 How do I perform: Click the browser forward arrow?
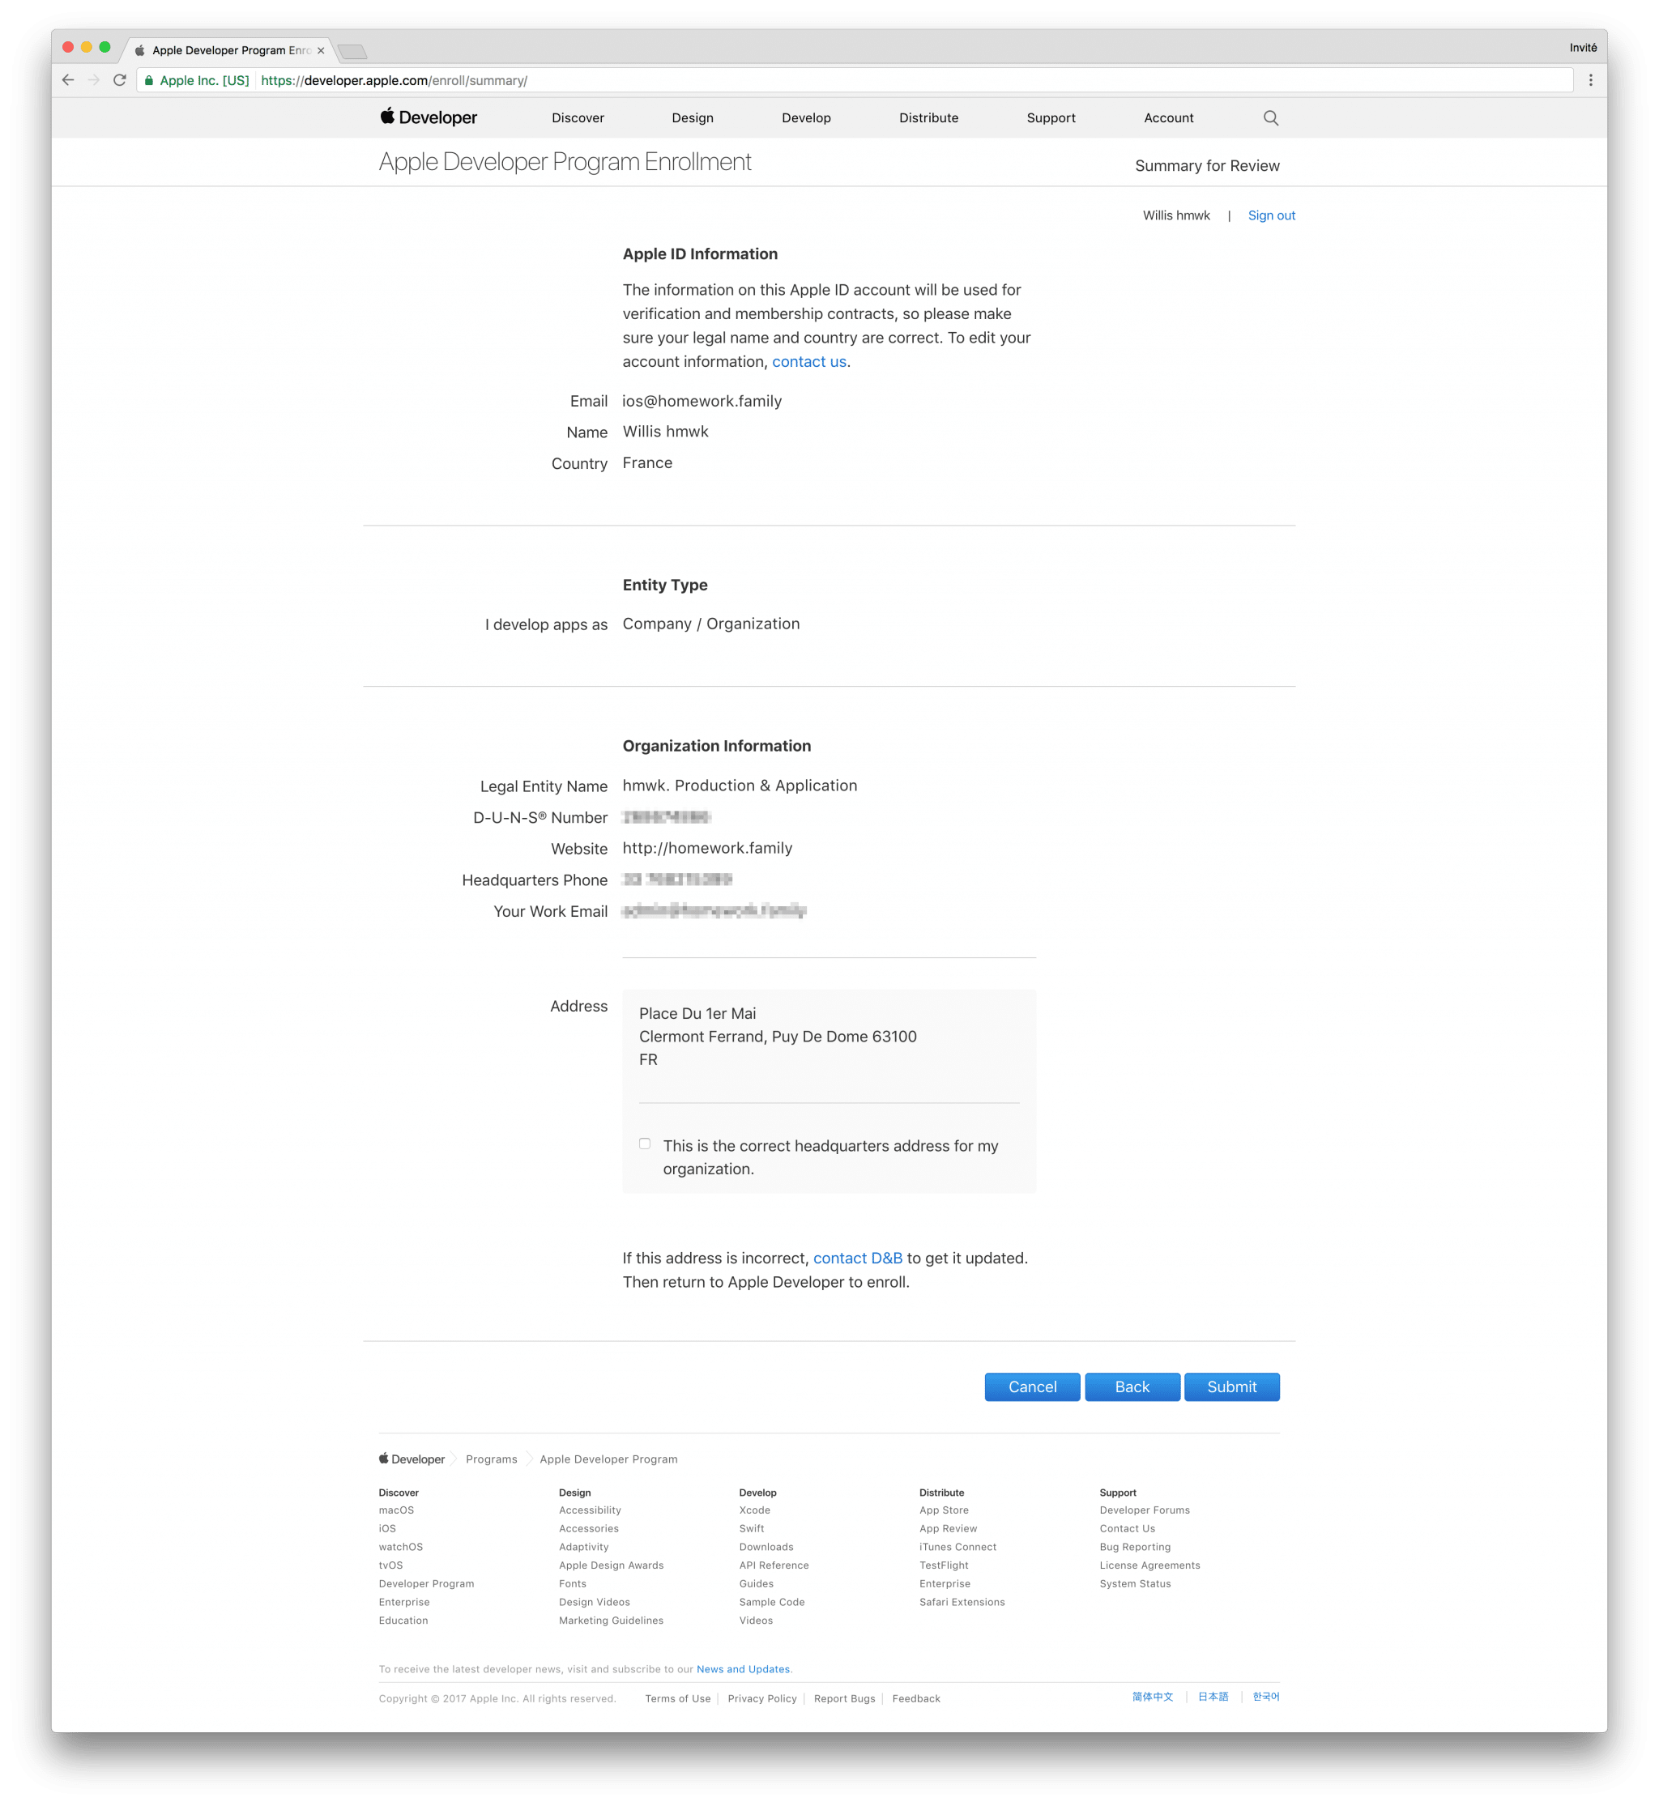(x=93, y=80)
